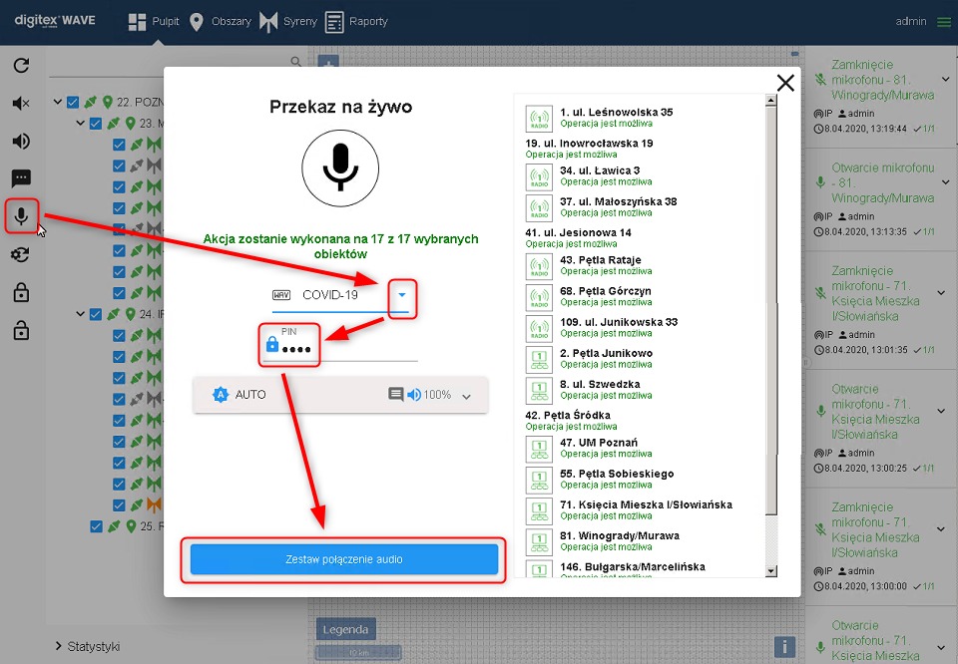Uncheck the 22. POZN tree checkbox
The width and height of the screenshot is (958, 664).
(x=73, y=102)
